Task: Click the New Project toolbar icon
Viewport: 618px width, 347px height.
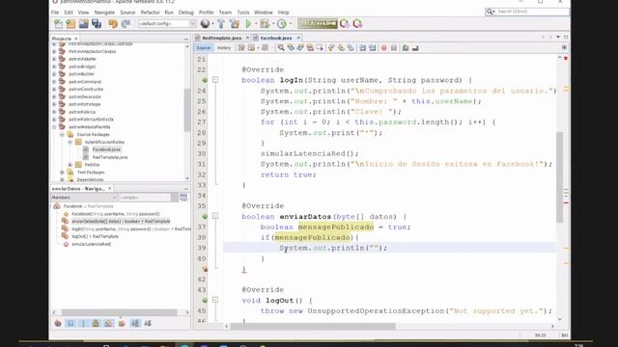Action: (70, 23)
